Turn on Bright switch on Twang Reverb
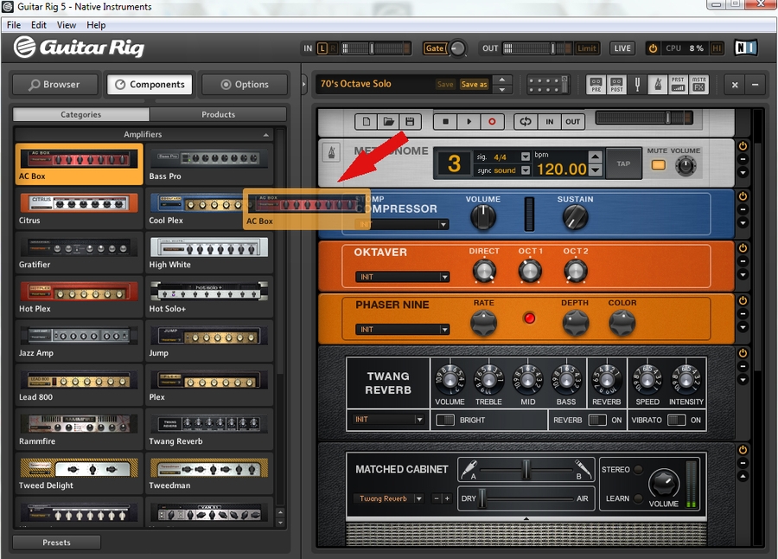Viewport: 778px width, 559px height. click(x=445, y=420)
